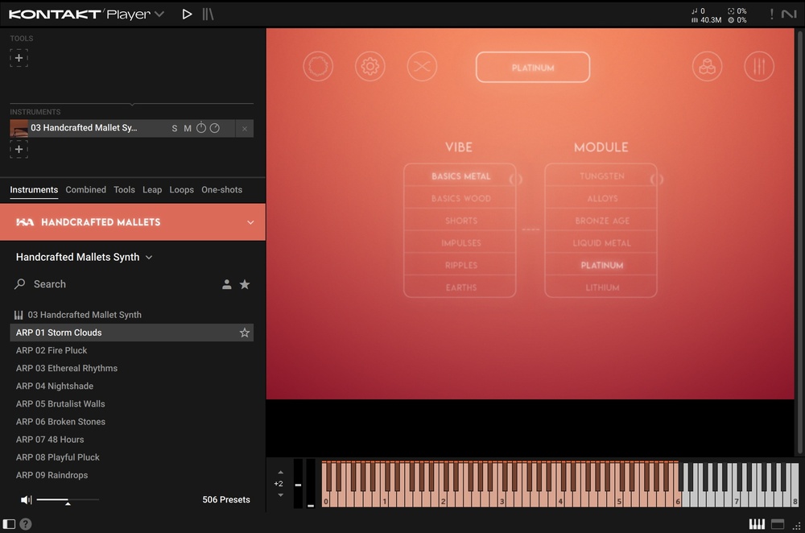805x533 pixels.
Task: Select preset ARP 05 Brutalist Walls
Action: click(131, 403)
